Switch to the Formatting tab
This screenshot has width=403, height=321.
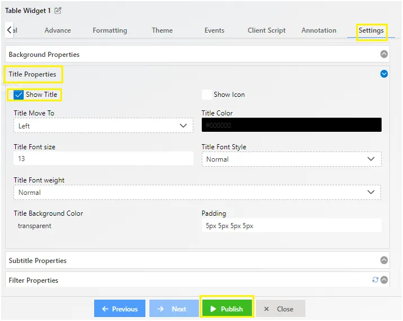[x=110, y=30]
